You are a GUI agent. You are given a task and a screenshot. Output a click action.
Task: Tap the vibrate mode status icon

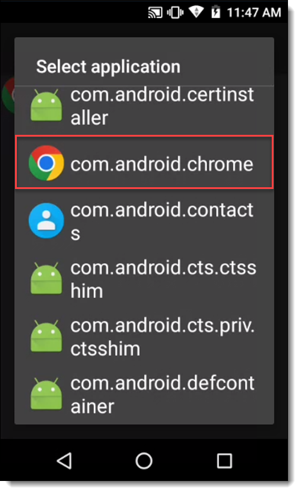[x=176, y=13]
